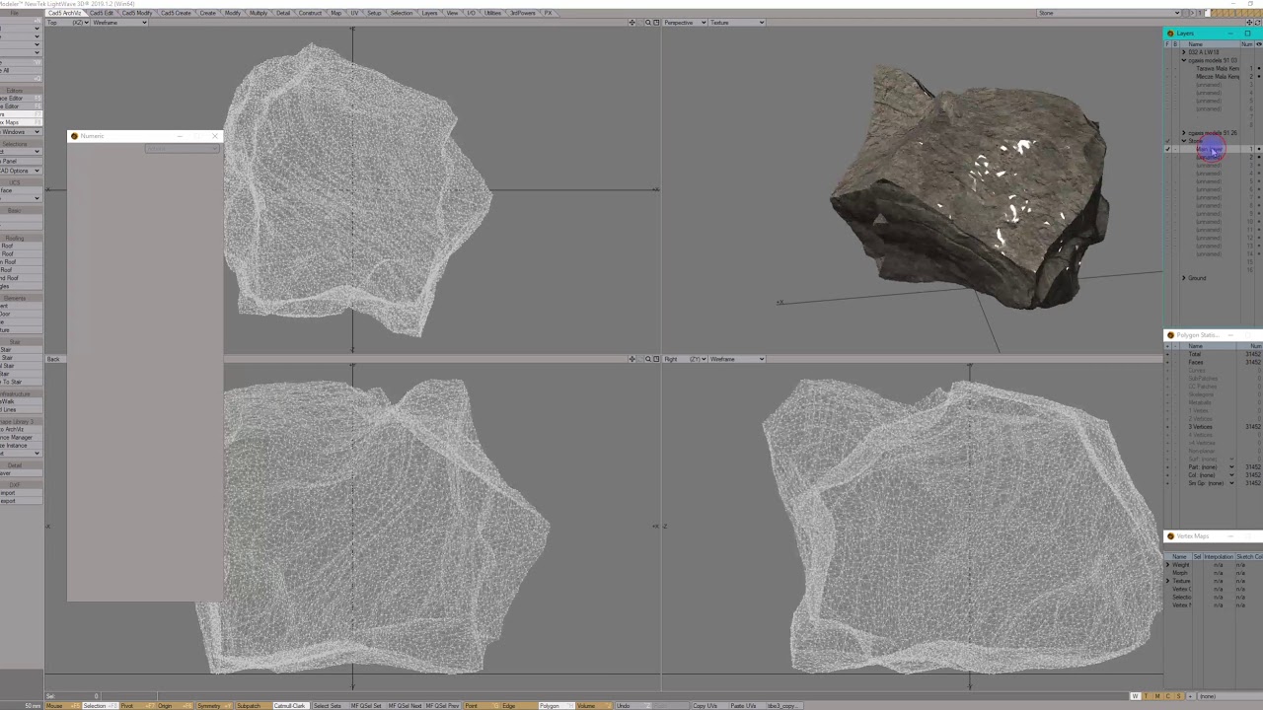
Task: Switch to the Multiply tab
Action: 259,13
